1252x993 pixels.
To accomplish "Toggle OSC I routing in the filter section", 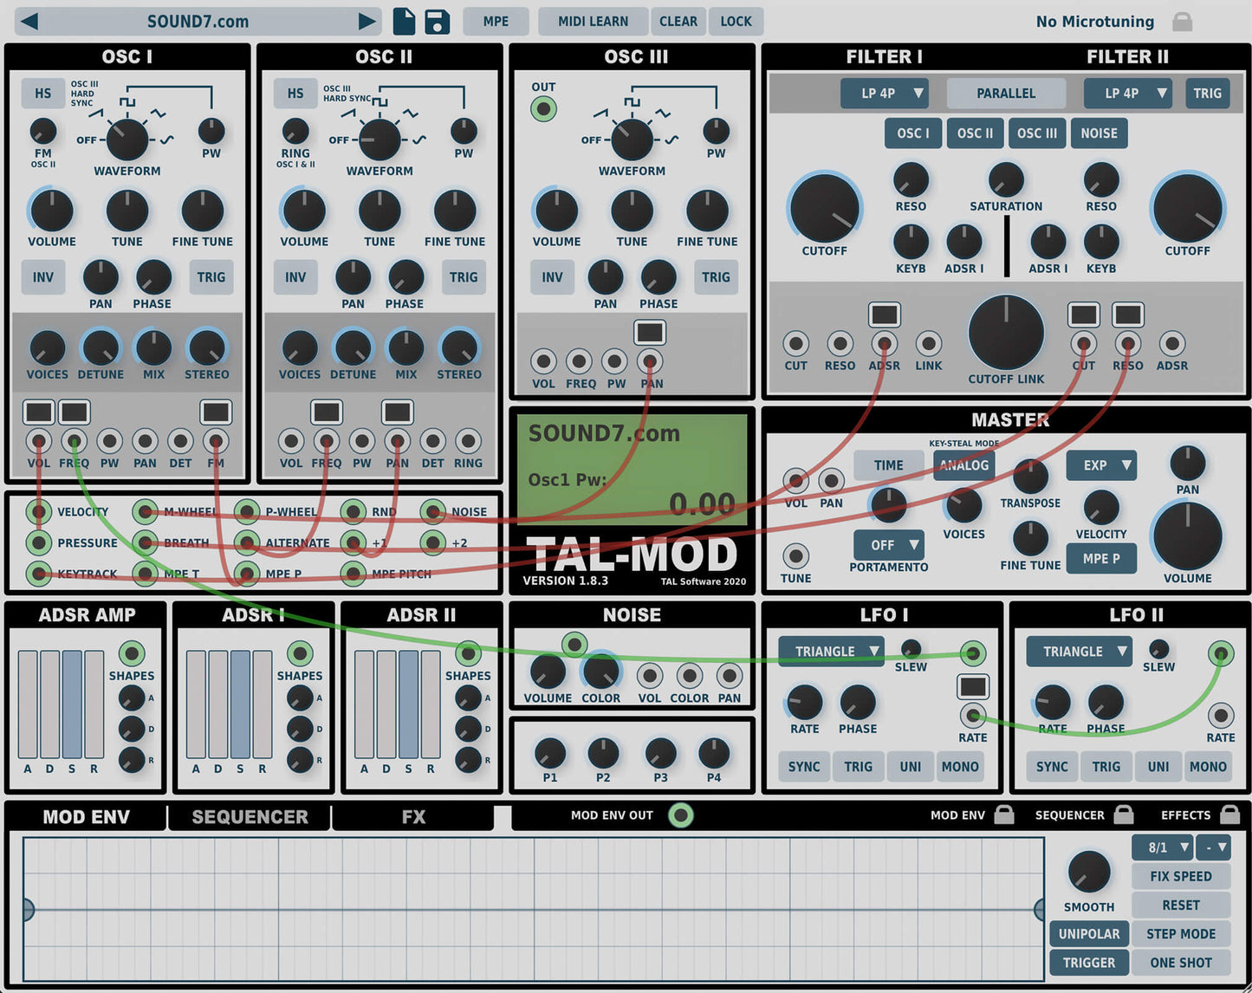I will 913,133.
